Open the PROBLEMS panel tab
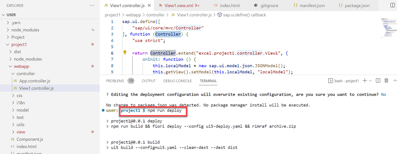 [x=115, y=81]
